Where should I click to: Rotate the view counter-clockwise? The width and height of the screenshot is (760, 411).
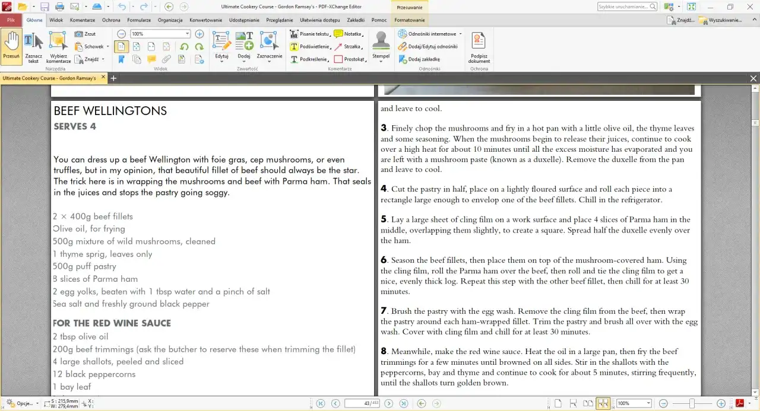pos(184,46)
